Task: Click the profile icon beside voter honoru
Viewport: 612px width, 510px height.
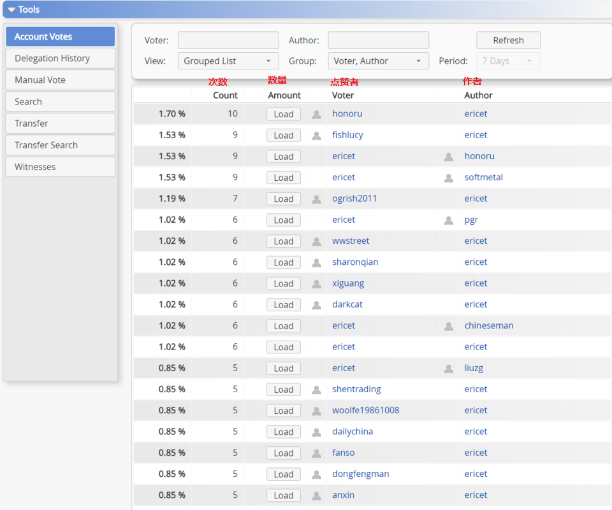Action: [316, 115]
